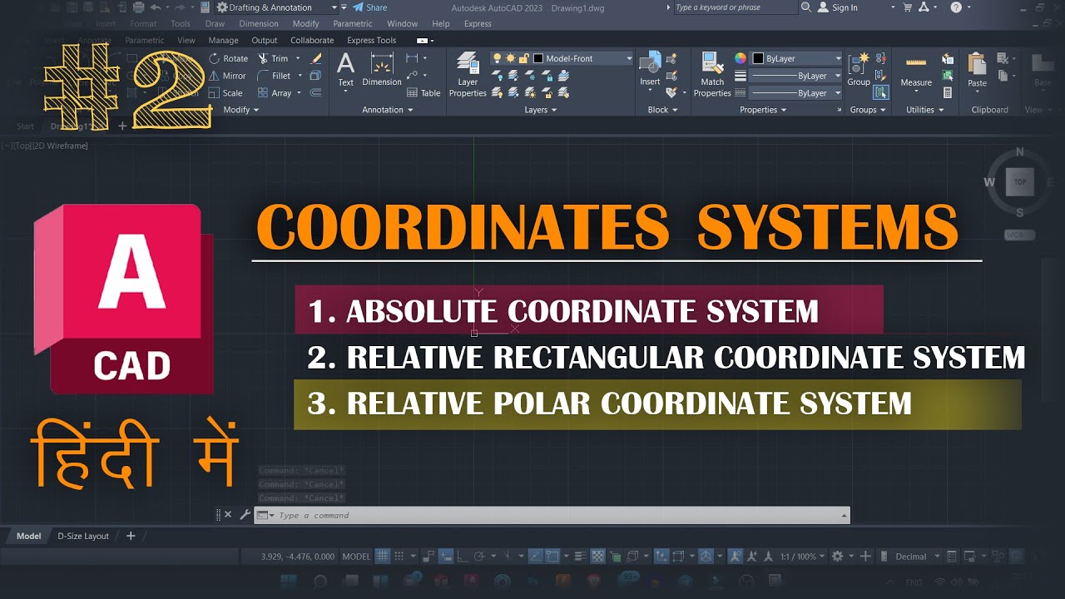Select the Scale tool in Modify panel
Image resolution: width=1065 pixels, height=599 pixels.
[x=225, y=93]
